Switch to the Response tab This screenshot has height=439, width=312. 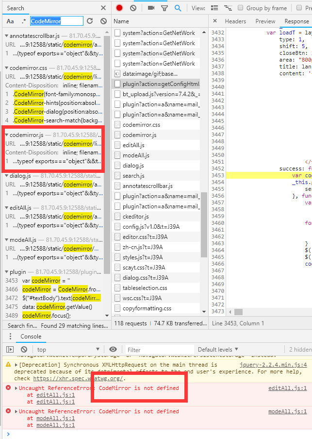pos(296,21)
